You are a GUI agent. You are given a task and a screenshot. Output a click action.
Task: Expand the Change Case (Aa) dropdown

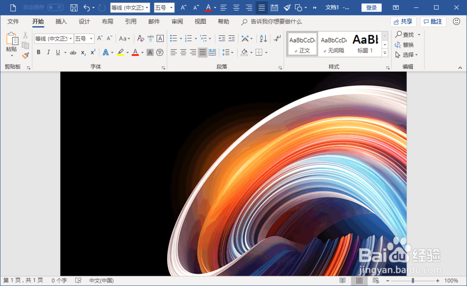(125, 38)
